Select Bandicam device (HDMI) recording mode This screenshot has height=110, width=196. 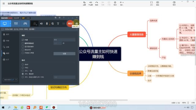pos(16,24)
